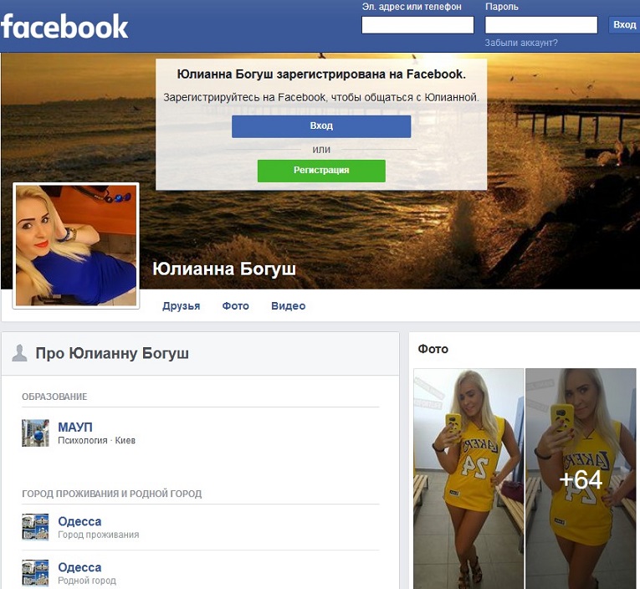Image resolution: width=640 pixels, height=589 pixels.
Task: Open the МАУП education link
Action: (75, 427)
